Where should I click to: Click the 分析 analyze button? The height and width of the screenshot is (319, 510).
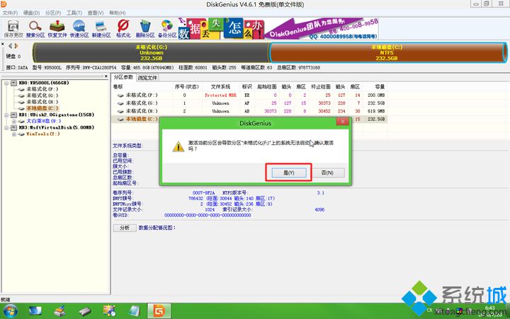coord(125,228)
